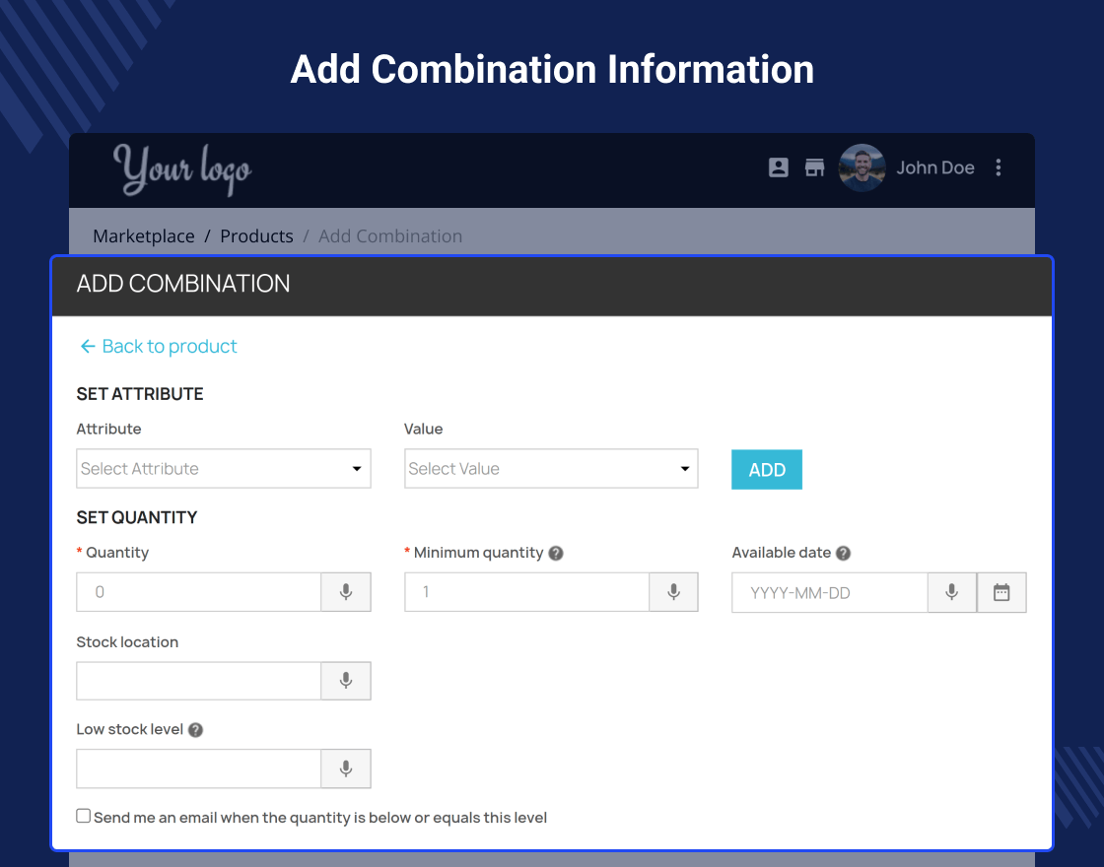Focus the Minimum quantity input field
The width and height of the screenshot is (1104, 867).
click(x=526, y=592)
